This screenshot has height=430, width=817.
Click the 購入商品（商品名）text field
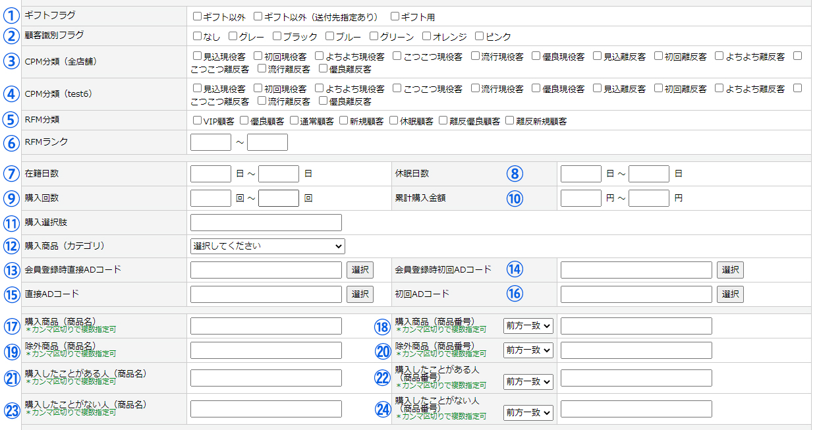click(266, 326)
